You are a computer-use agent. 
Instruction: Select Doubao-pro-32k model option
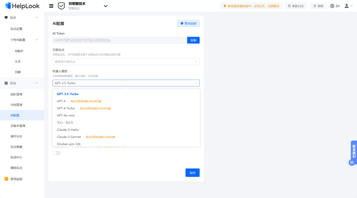[x=126, y=144]
